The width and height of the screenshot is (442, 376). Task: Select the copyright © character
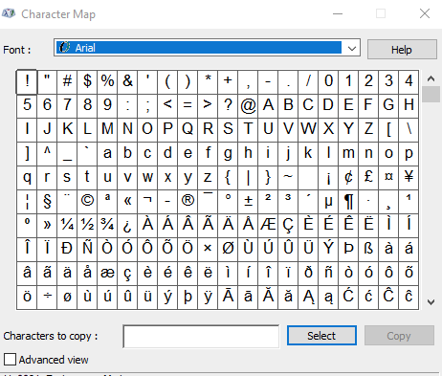tap(87, 202)
